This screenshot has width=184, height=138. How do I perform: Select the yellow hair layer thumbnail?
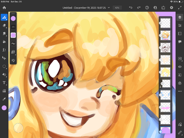click(165, 72)
